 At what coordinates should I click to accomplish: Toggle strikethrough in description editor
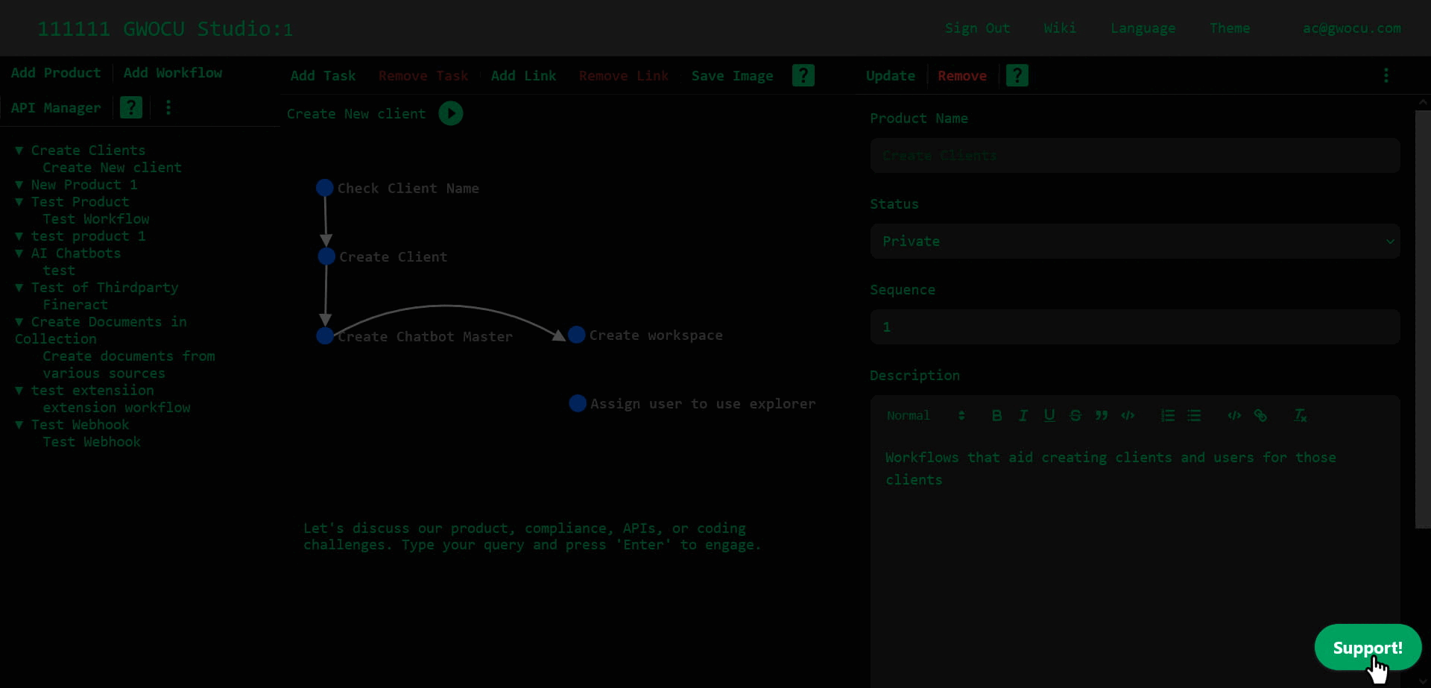1075,415
